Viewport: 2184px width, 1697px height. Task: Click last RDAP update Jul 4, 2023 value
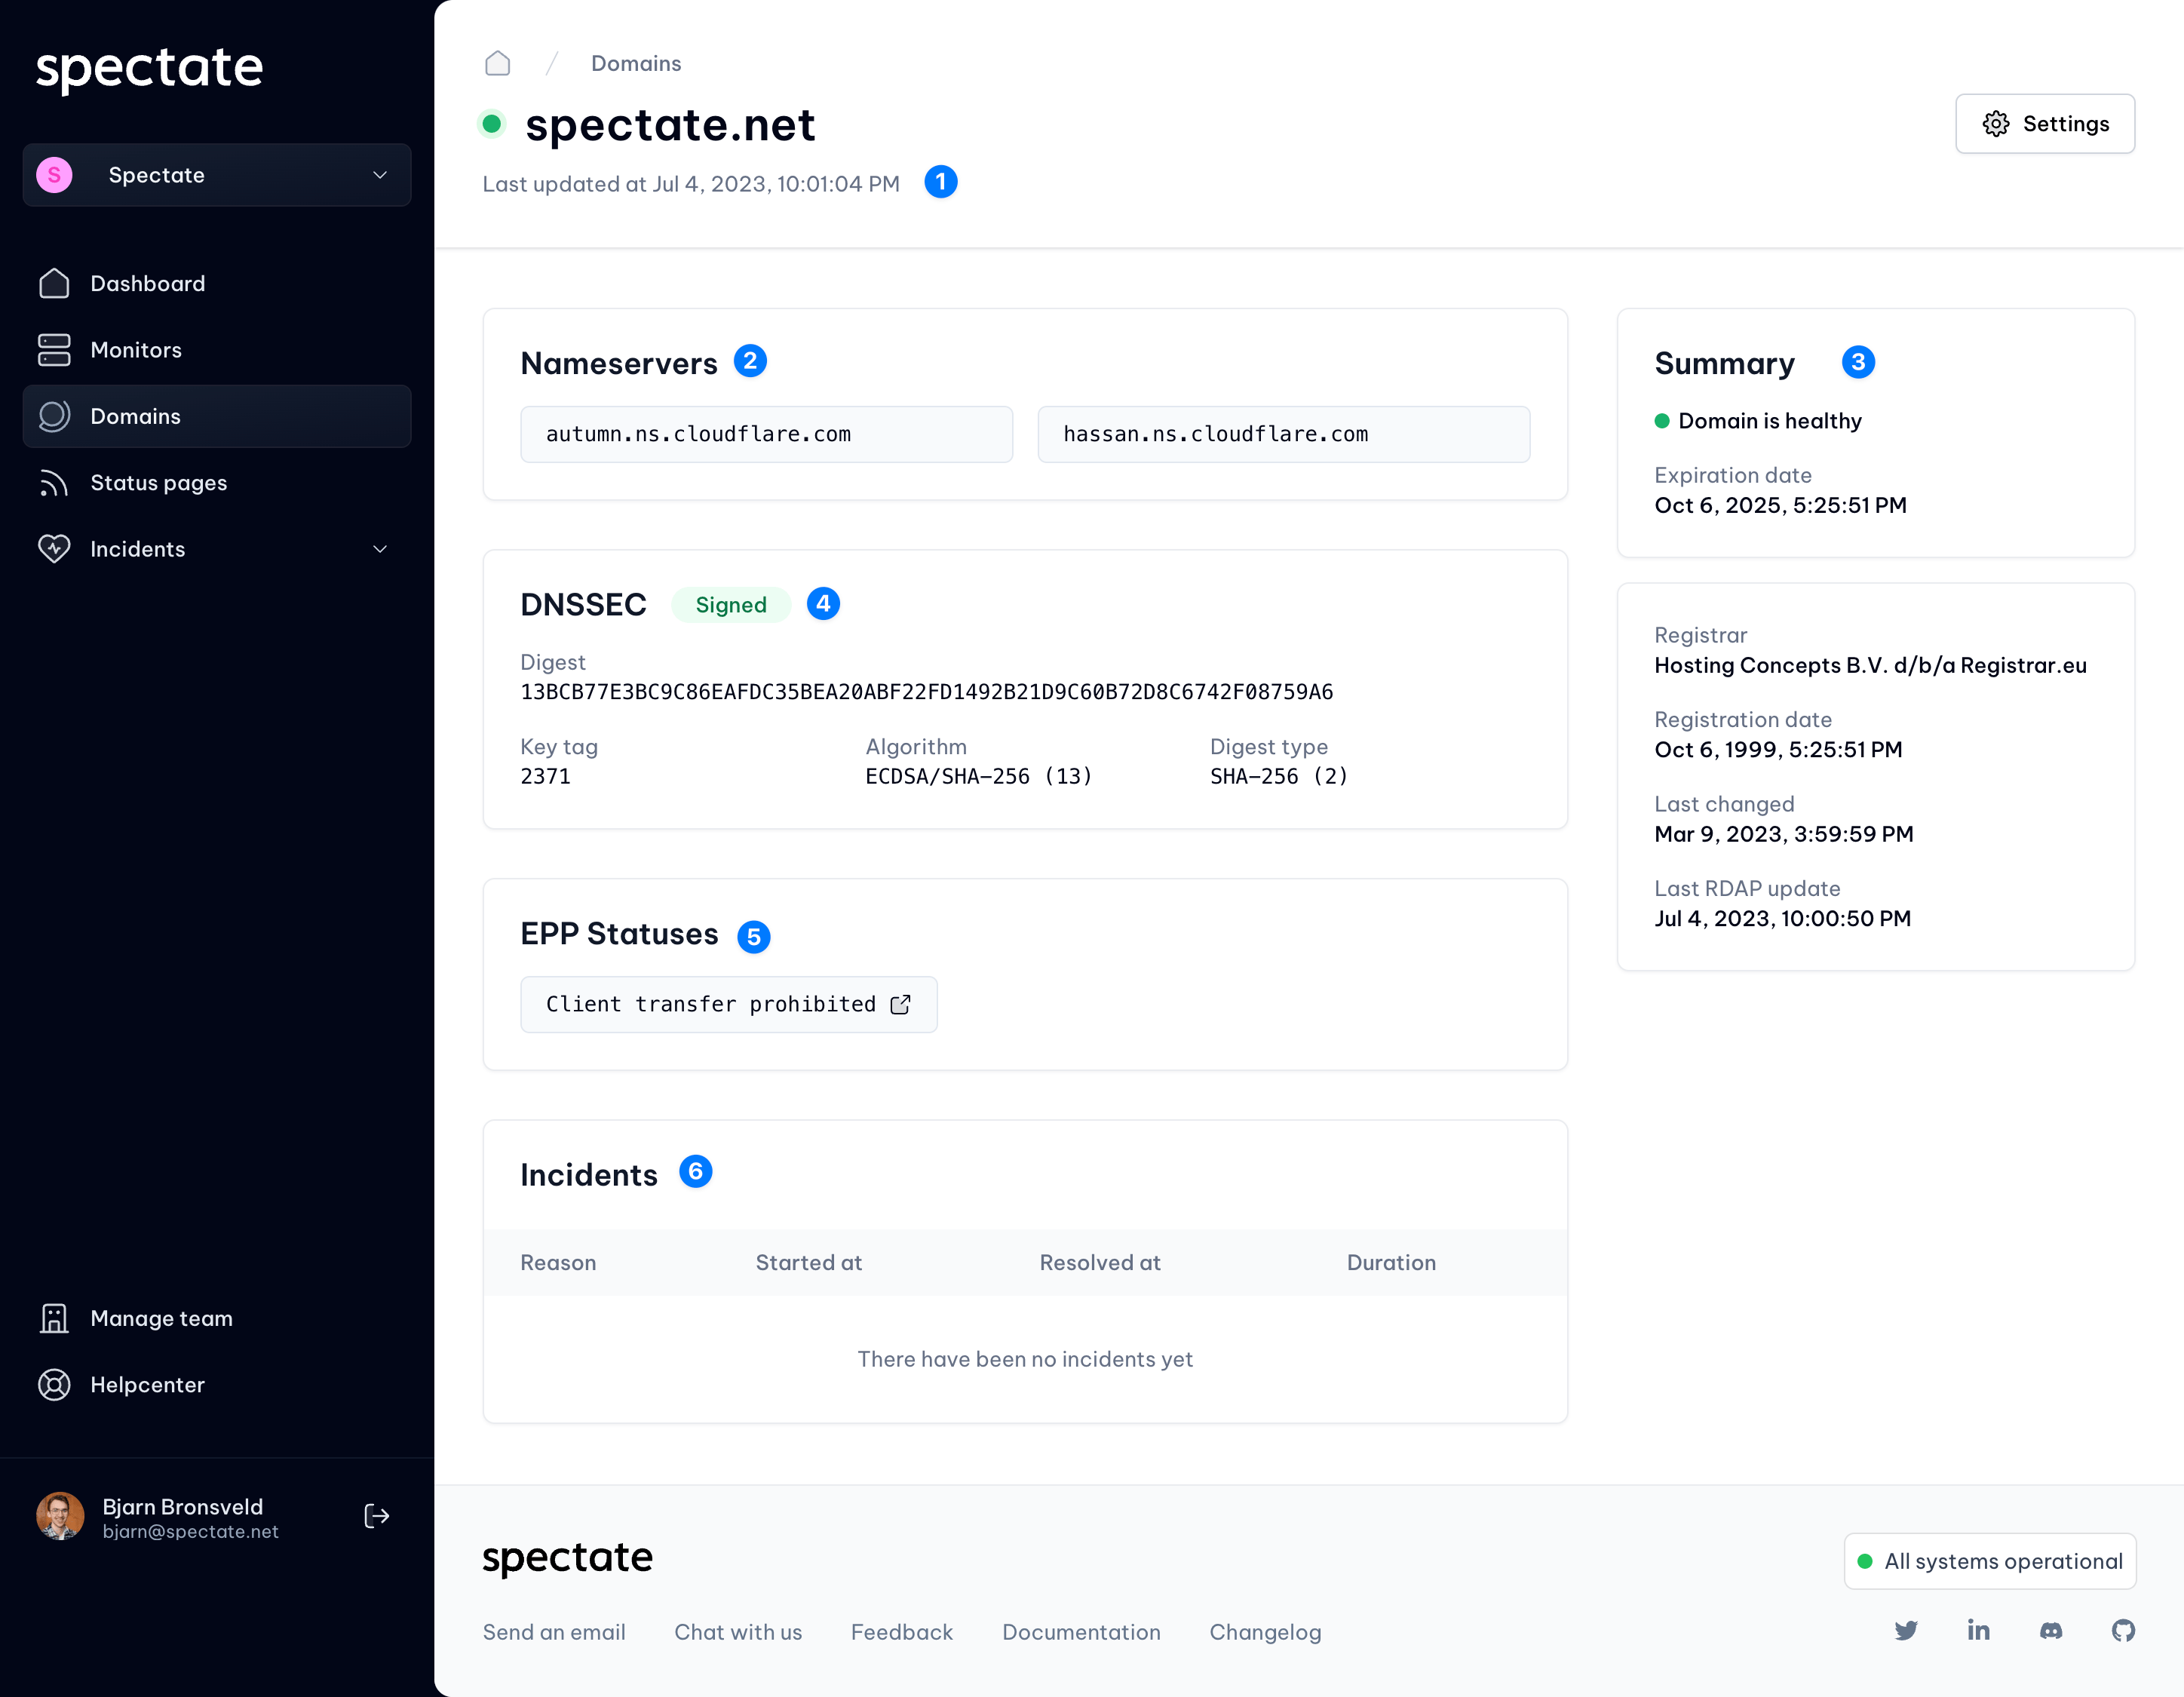pyautogui.click(x=1783, y=918)
